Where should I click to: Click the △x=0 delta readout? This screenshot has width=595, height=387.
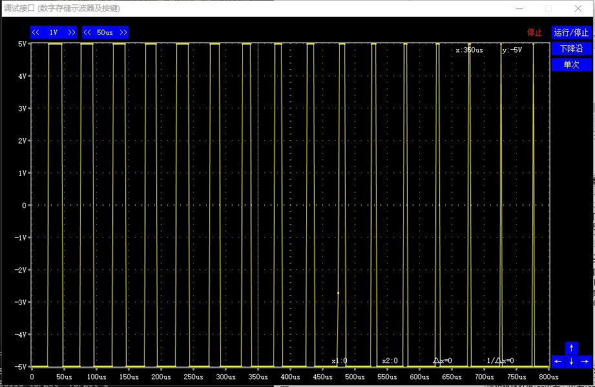pos(443,361)
